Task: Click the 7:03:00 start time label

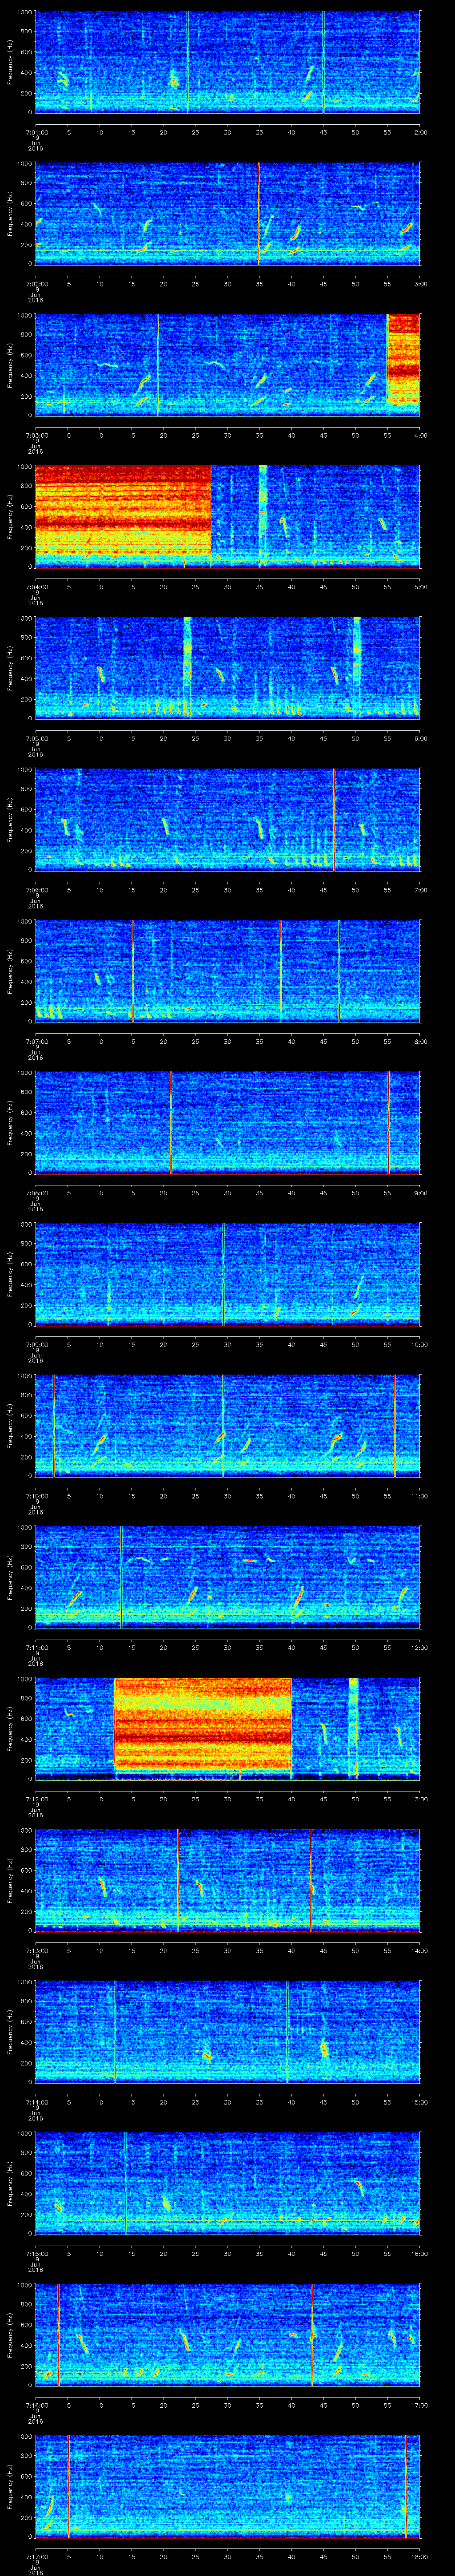Action: [x=36, y=435]
